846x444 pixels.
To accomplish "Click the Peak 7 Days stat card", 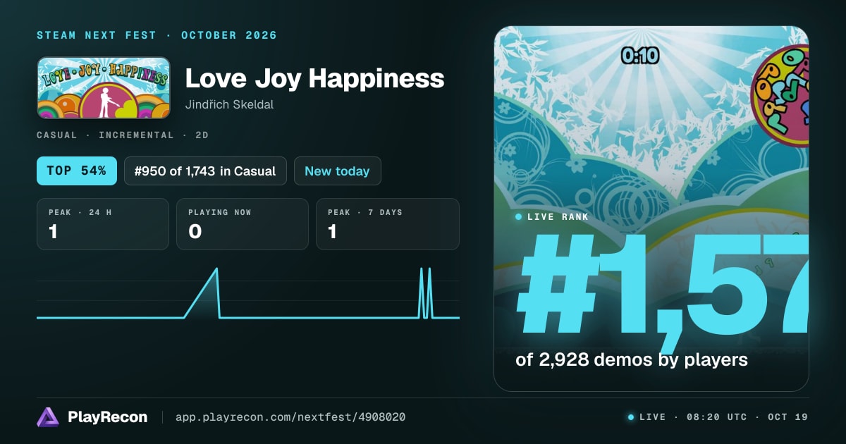I will (388, 224).
